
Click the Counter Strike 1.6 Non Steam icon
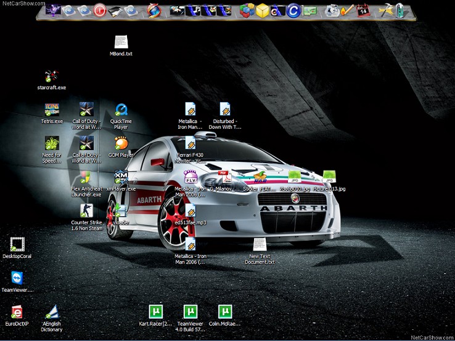pyautogui.click(x=87, y=212)
